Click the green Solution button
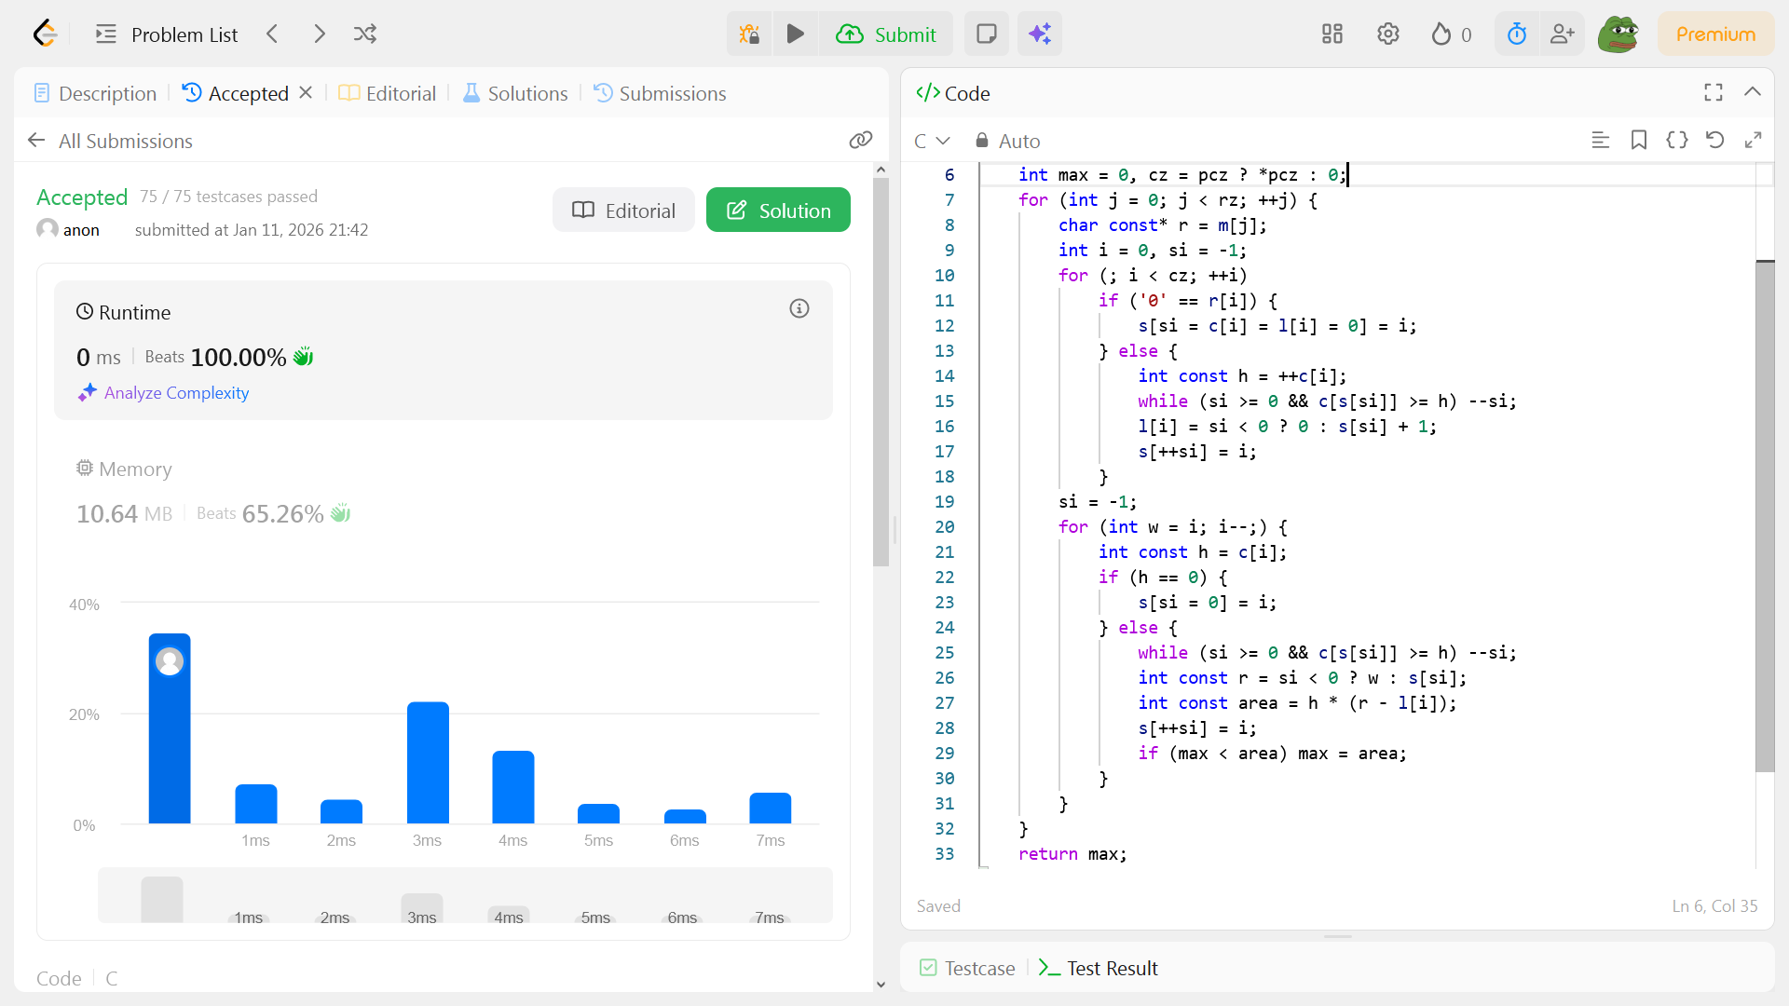 coord(778,211)
